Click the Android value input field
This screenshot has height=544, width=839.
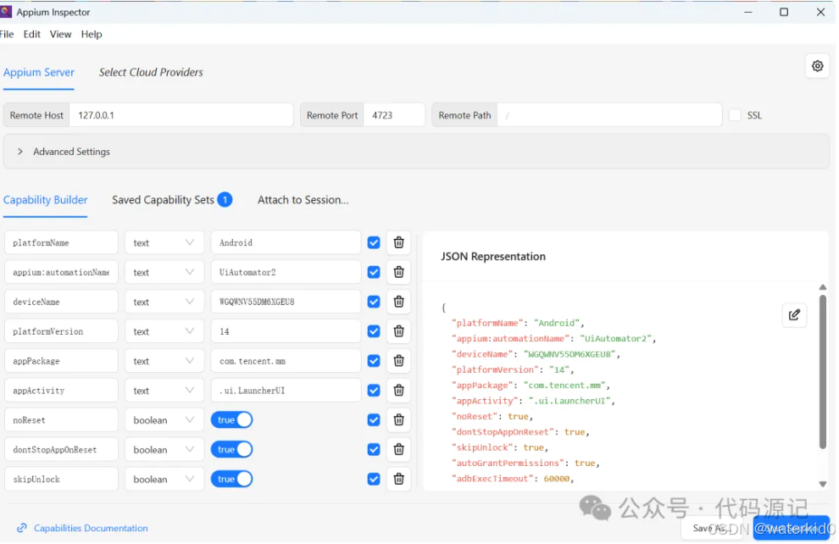[286, 243]
